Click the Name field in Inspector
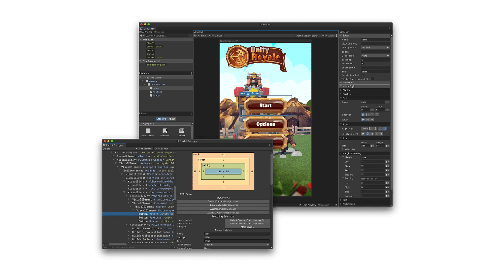The image size is (495, 278). point(375,40)
